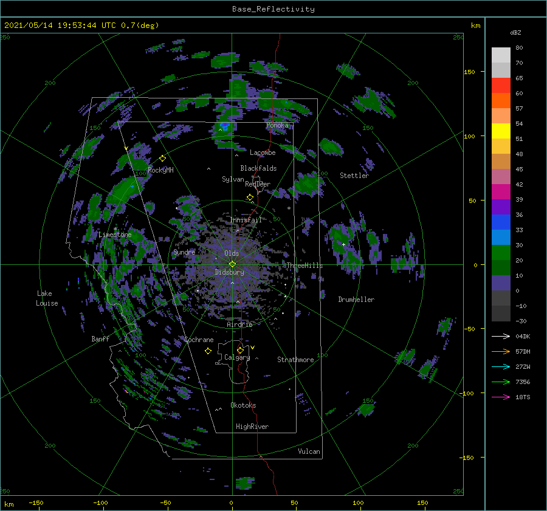
Task: Click the Banff label
Action: coord(100,339)
